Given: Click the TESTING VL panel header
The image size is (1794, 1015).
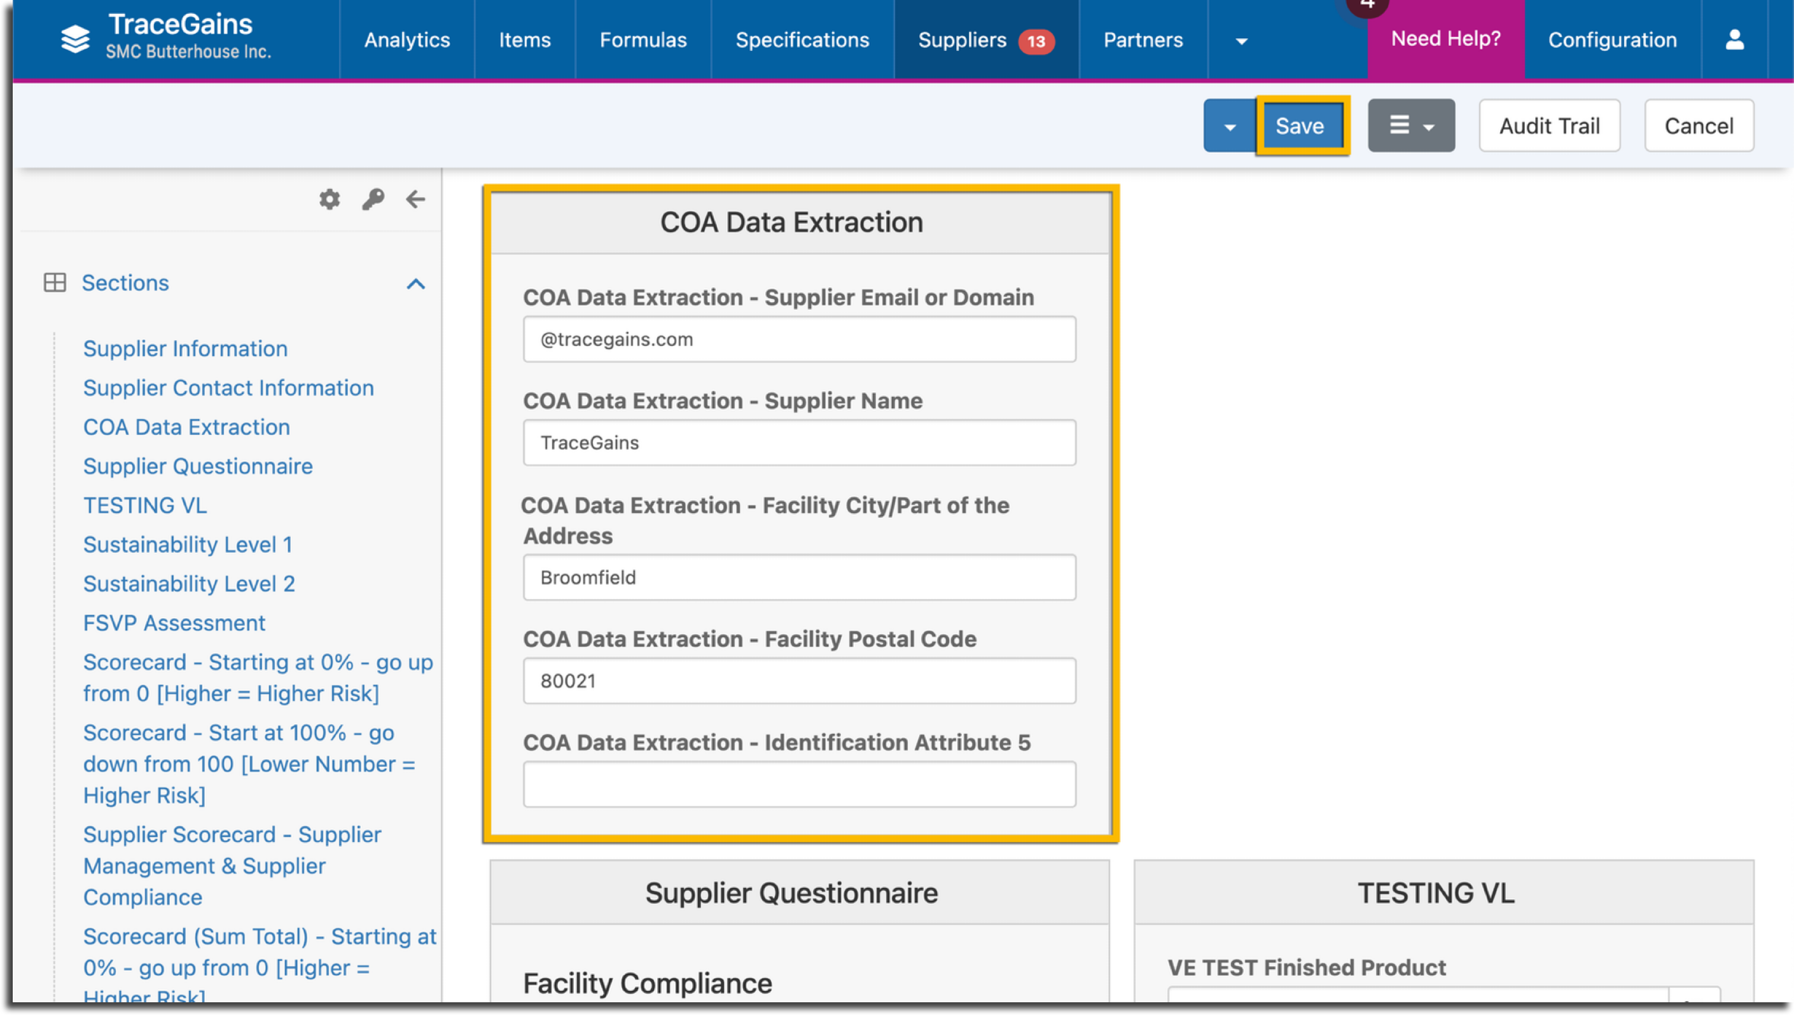Looking at the screenshot, I should click(x=1443, y=893).
